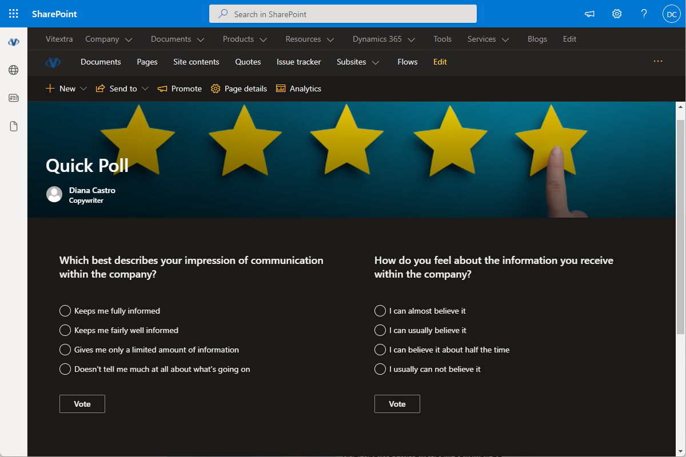Open the Issue tracker link
The image size is (686, 457).
[299, 62]
